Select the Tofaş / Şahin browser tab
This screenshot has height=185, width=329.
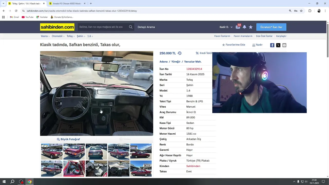pos(26,4)
